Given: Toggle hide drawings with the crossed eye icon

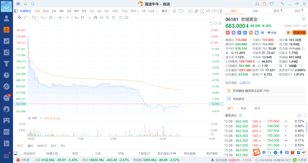Looking at the screenshot, I should click(108, 17).
